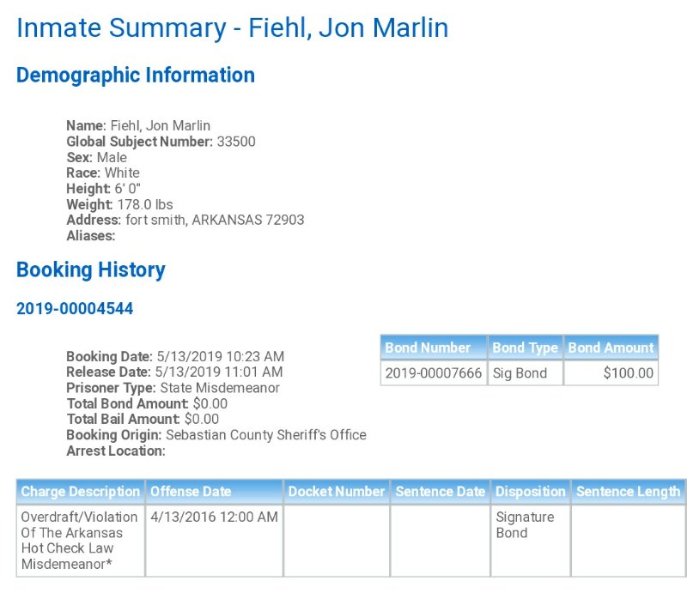687x593 pixels.
Task: Select the Demographic Information heading
Action: tap(136, 75)
